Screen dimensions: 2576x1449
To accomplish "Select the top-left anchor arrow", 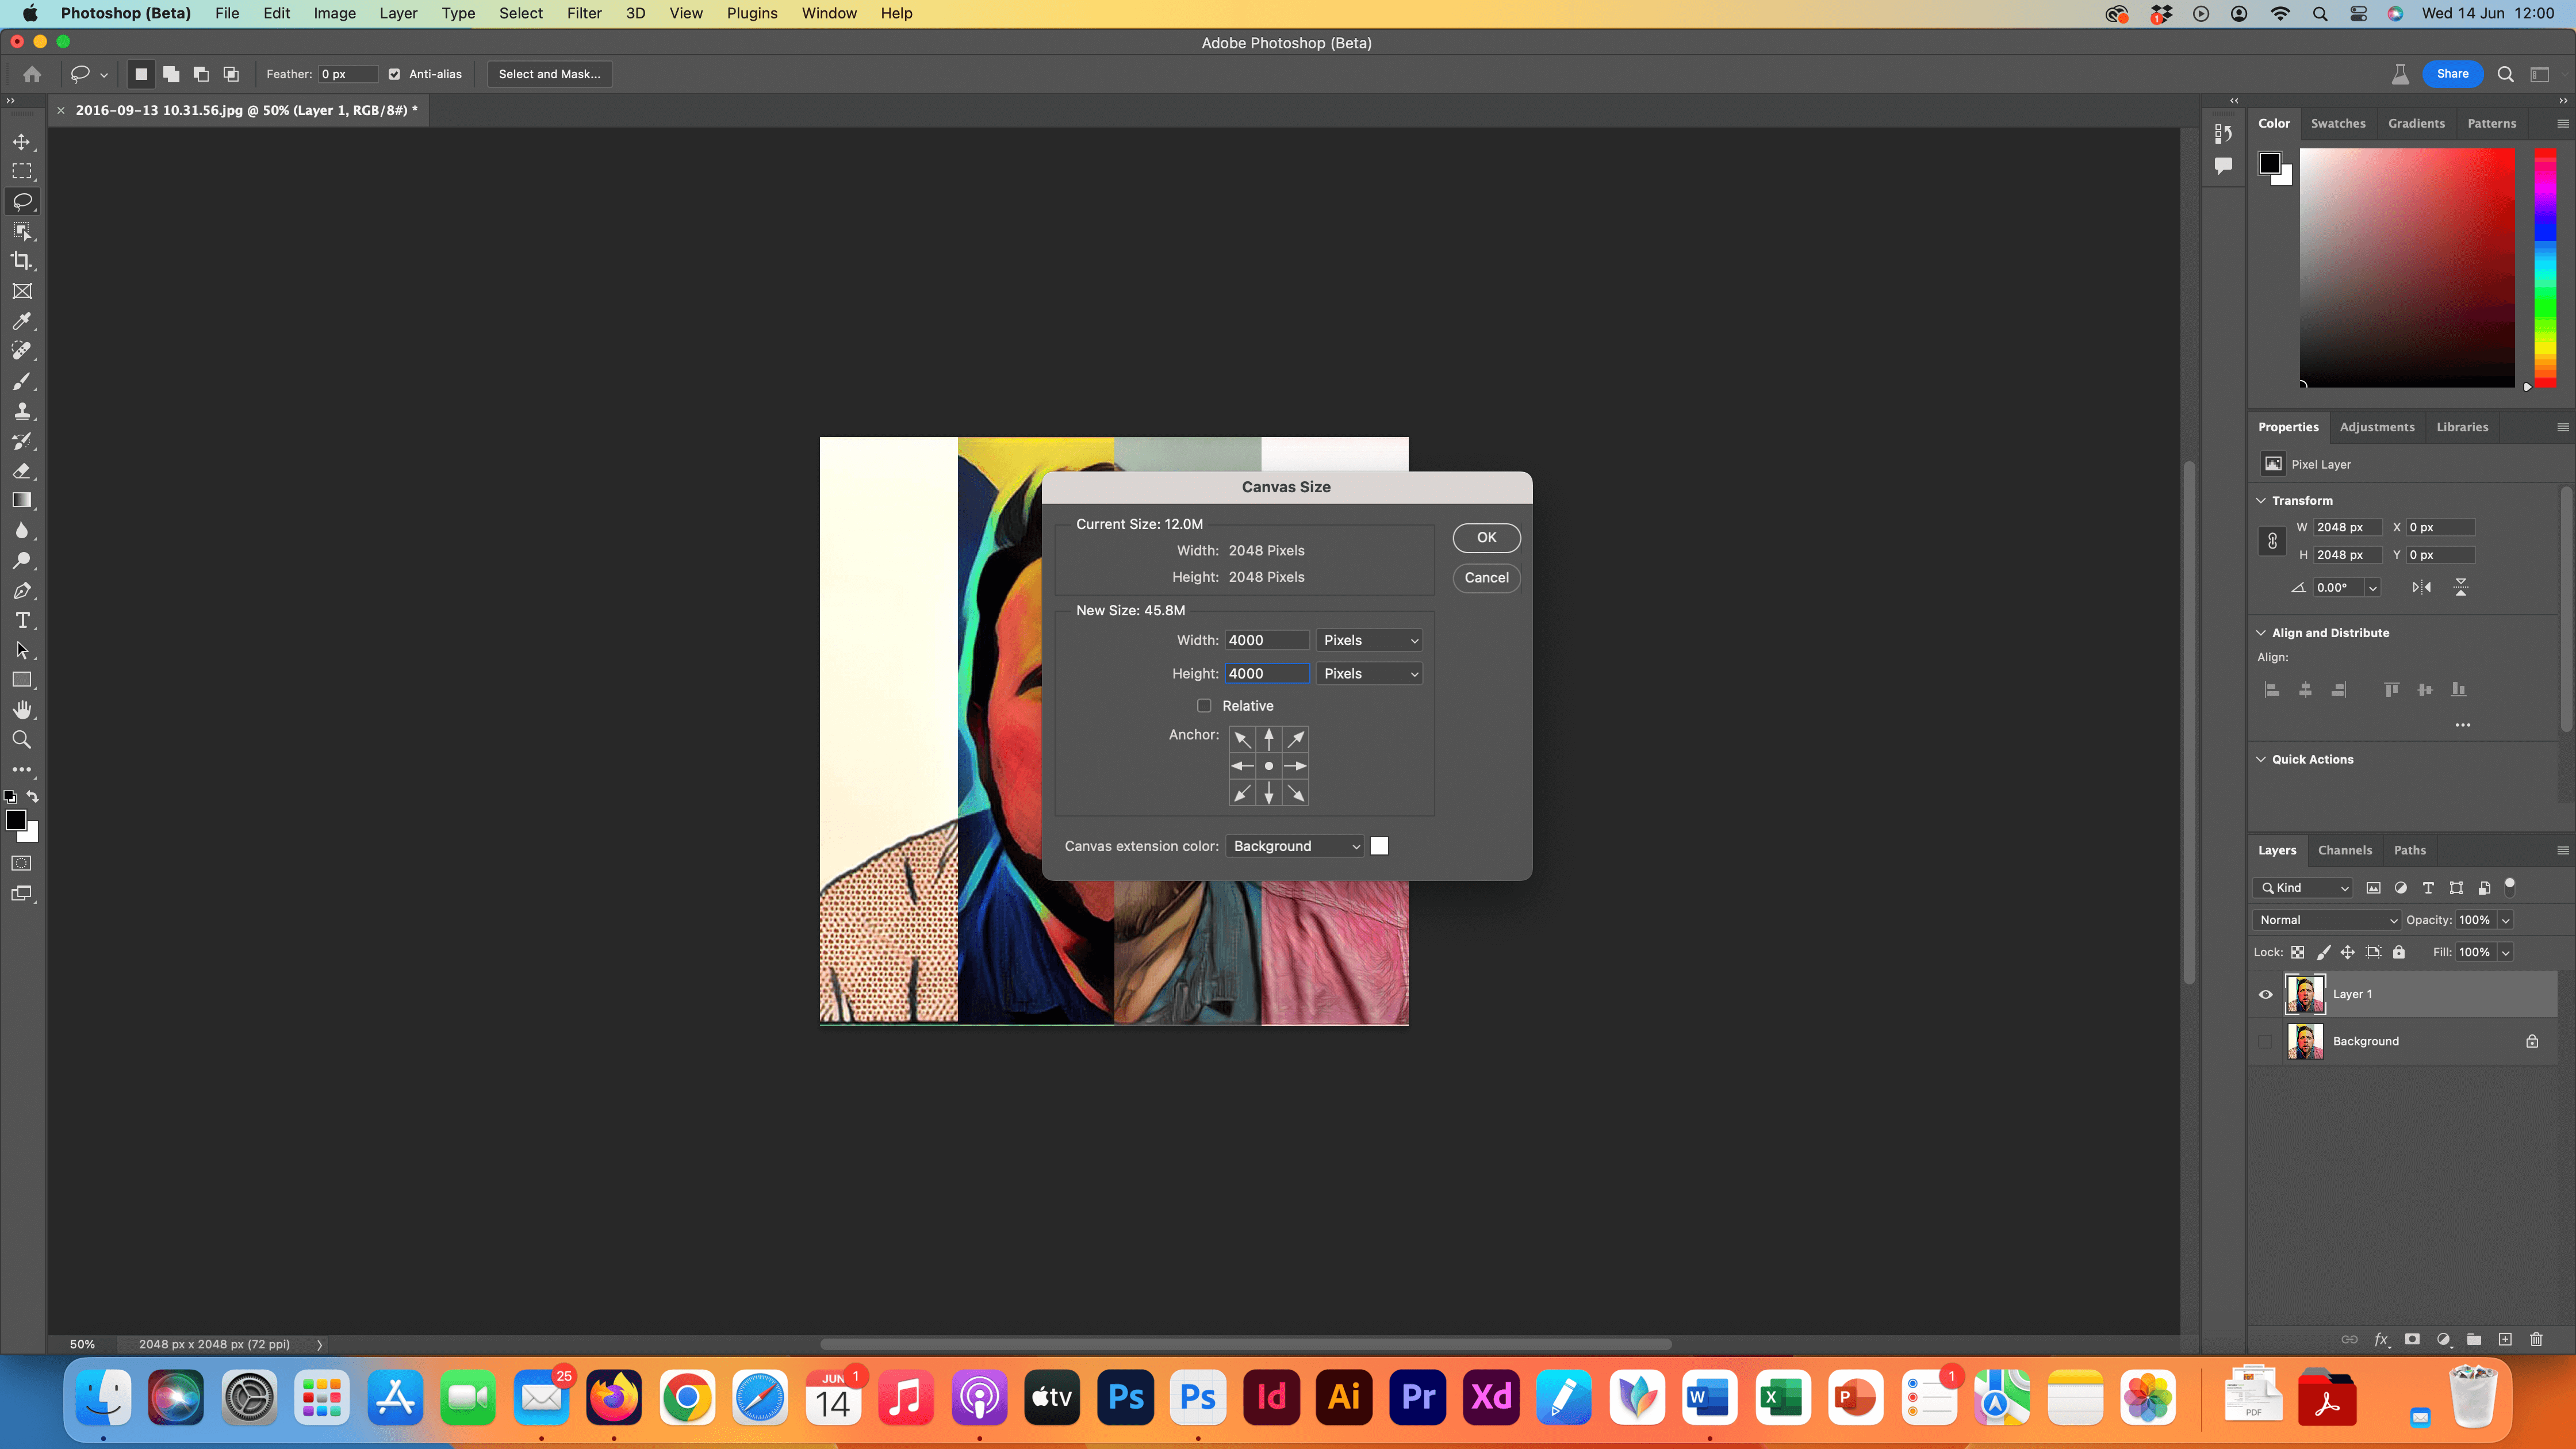I will tap(1242, 739).
